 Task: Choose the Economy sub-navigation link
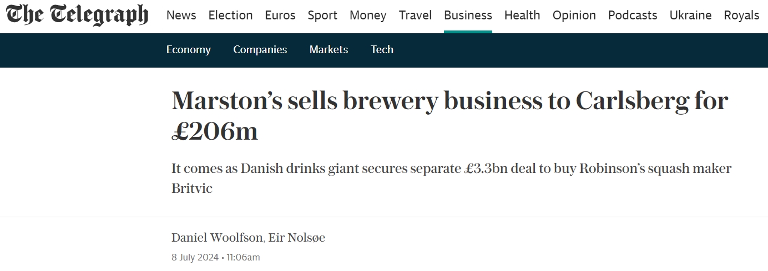pyautogui.click(x=189, y=49)
